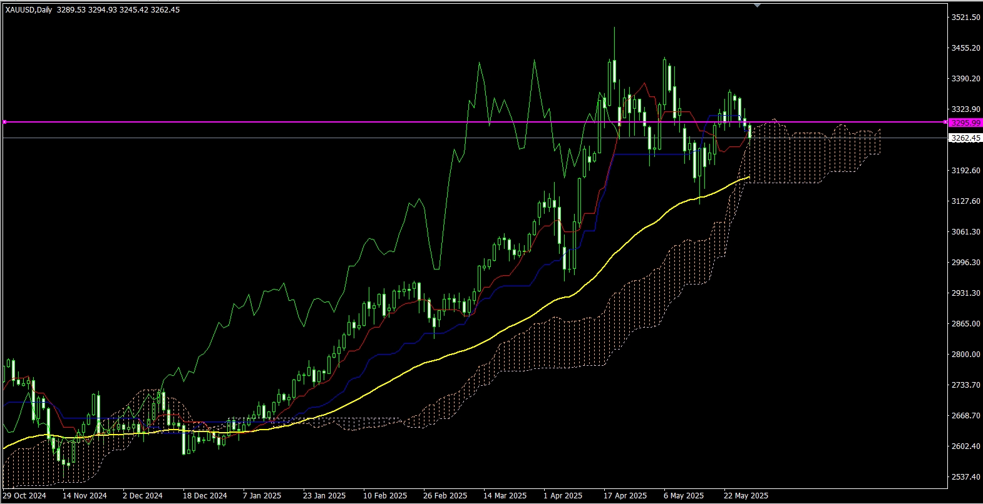Click the 29 Oct 2024 date label

point(24,496)
